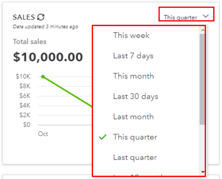222x179 pixels.
Task: Click the green checkmark icon
Action: point(103,137)
